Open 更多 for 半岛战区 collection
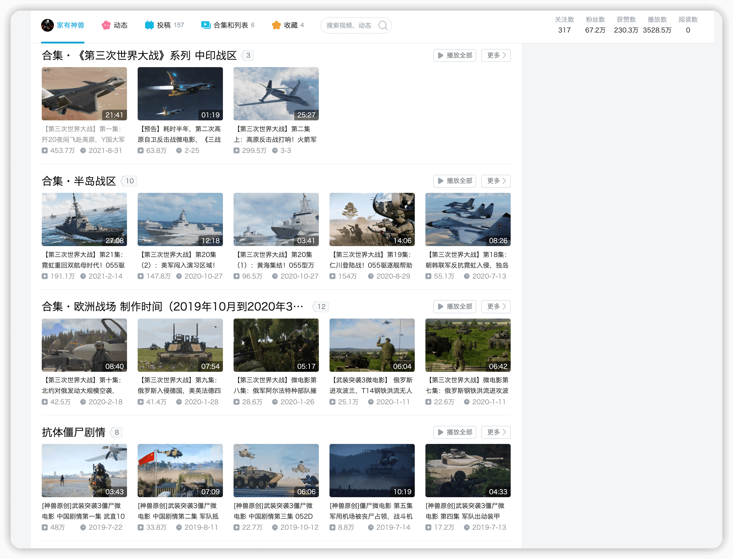Screen dimensions: 733x559 point(496,181)
